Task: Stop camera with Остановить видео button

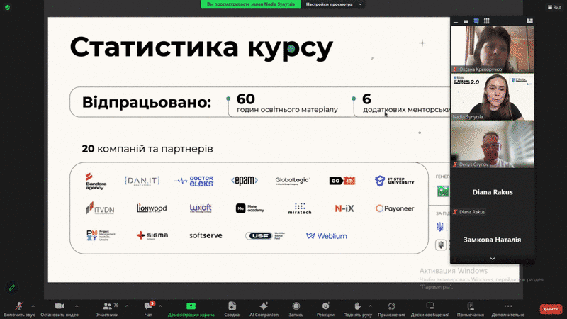Action: click(x=60, y=309)
